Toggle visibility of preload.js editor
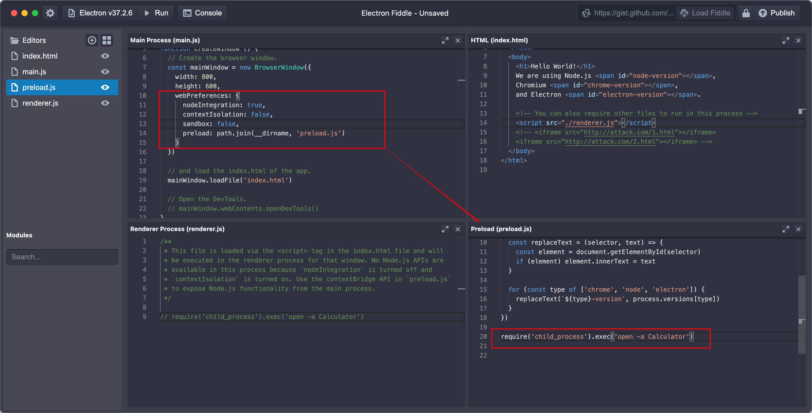Viewport: 812px width, 413px height. pos(105,87)
